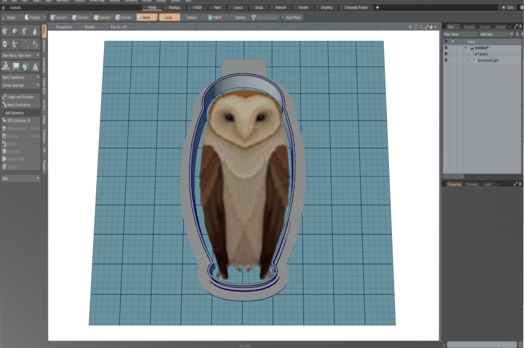Open the Deform vertical tab
This screenshot has height=348, width=524.
click(44, 46)
